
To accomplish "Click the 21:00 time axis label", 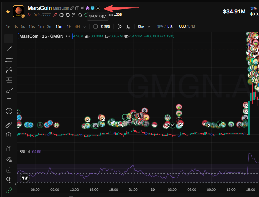I will 133,190.
